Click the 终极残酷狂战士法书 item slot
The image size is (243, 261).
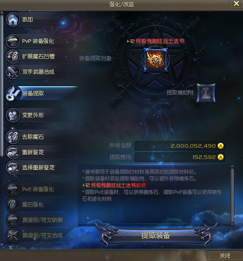point(156,60)
